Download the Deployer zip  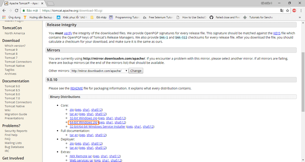tap(72, 143)
